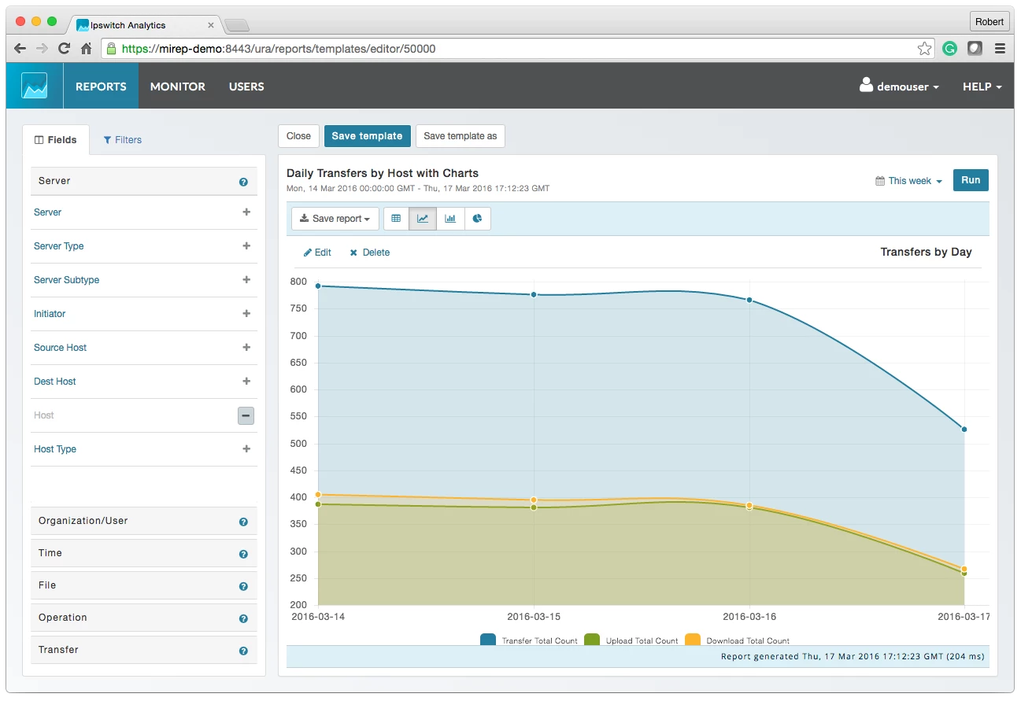Viewport: 1021px width, 701px height.
Task: Open the demouser account menu
Action: [899, 87]
